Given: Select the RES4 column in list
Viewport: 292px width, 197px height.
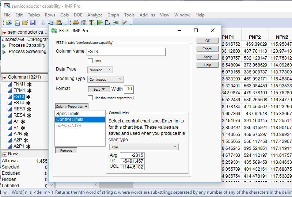Looking at the screenshot, I should pyautogui.click(x=19, y=115).
